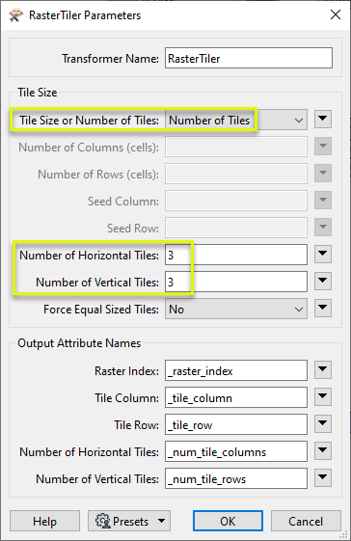Open arrow menu beside Number of Vertical Tiles value 3
Screen dimensions: 351x541
323,282
